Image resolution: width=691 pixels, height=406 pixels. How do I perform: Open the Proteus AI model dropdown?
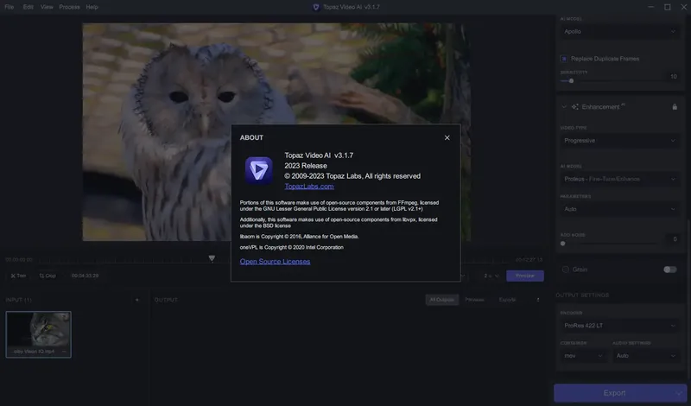pos(619,179)
